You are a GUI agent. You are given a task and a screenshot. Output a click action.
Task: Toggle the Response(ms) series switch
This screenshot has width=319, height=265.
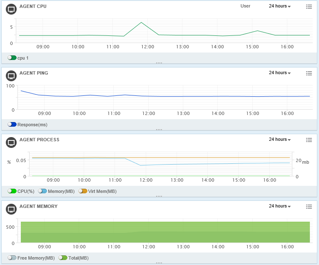click(x=12, y=125)
